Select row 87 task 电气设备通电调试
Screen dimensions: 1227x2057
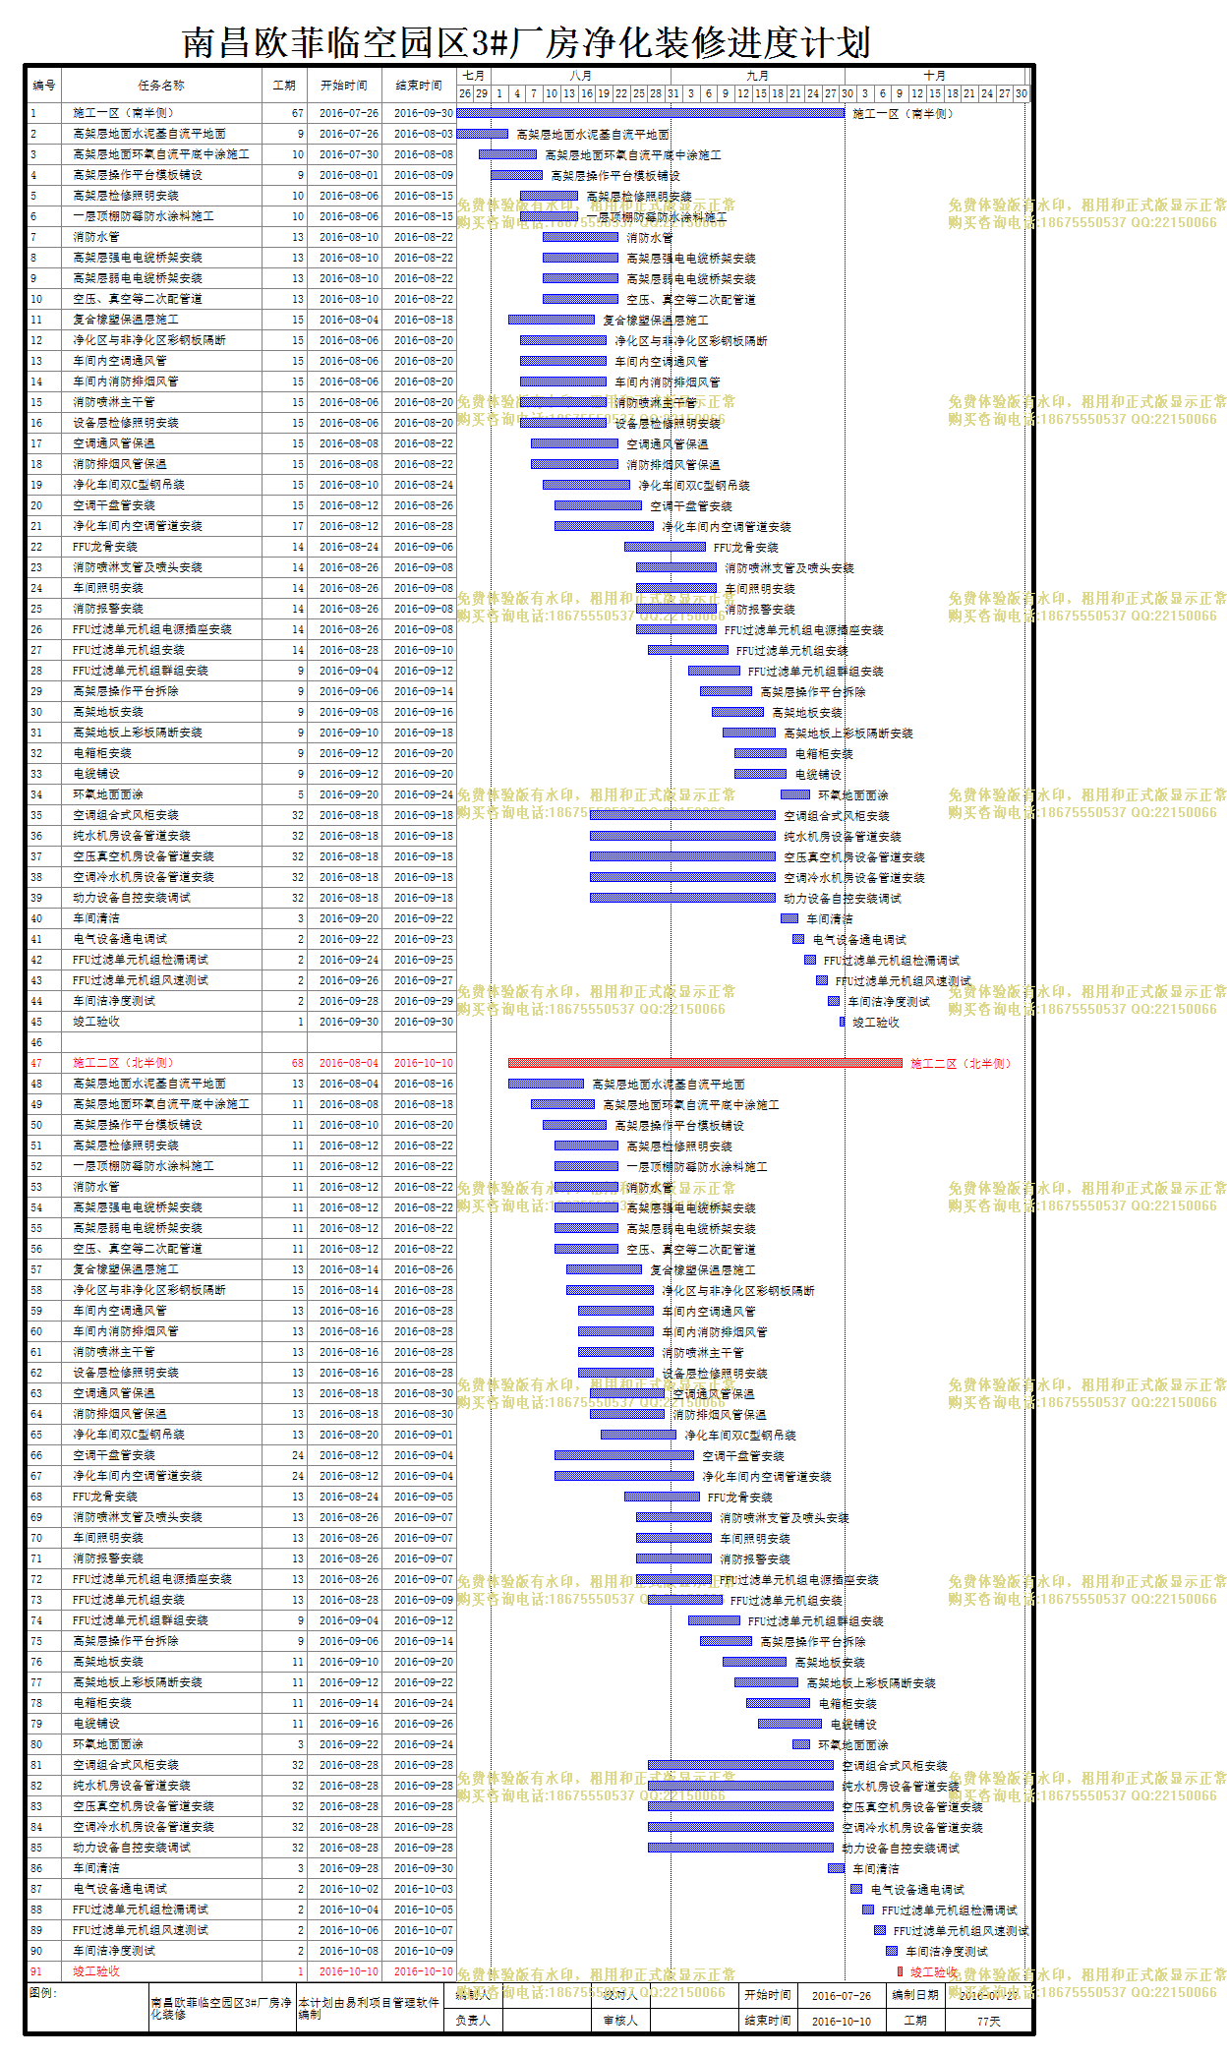point(120,1889)
